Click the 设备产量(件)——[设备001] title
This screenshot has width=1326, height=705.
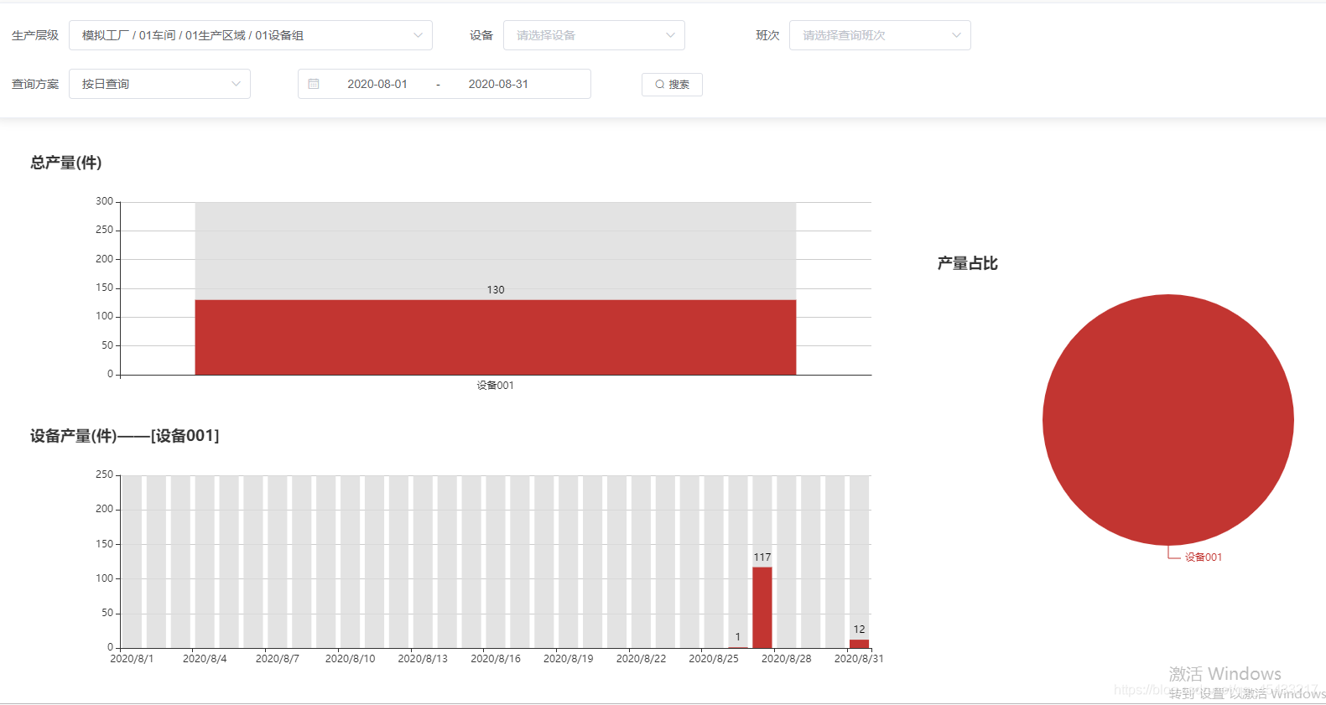point(125,436)
